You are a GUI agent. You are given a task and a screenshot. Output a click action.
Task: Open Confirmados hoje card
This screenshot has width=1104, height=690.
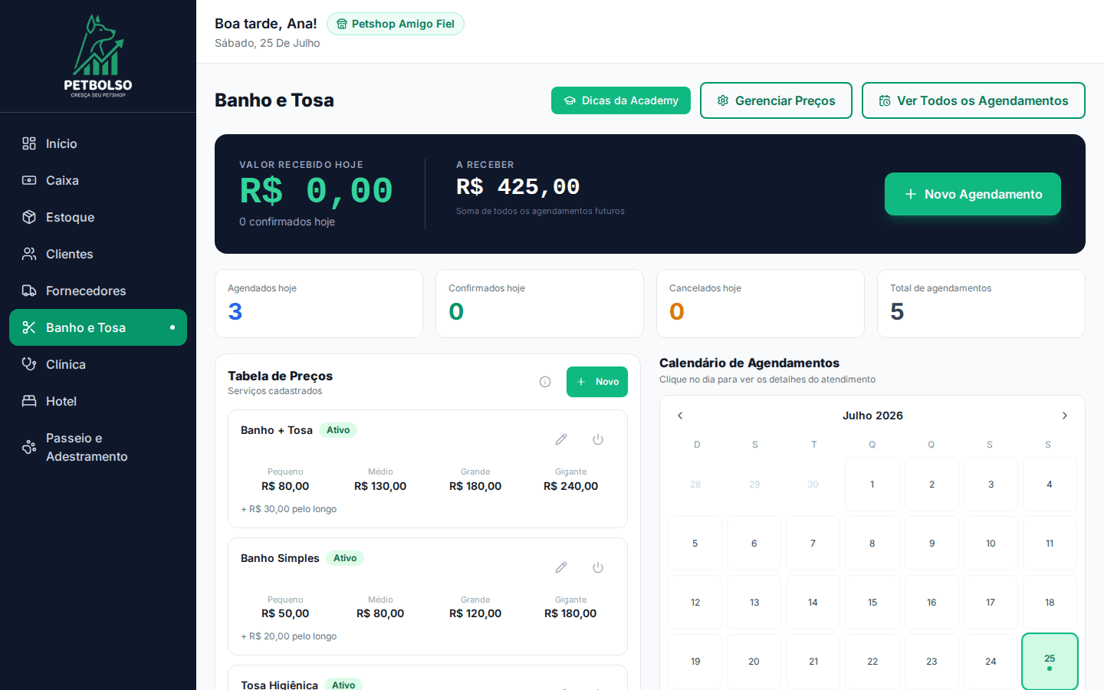pos(540,304)
